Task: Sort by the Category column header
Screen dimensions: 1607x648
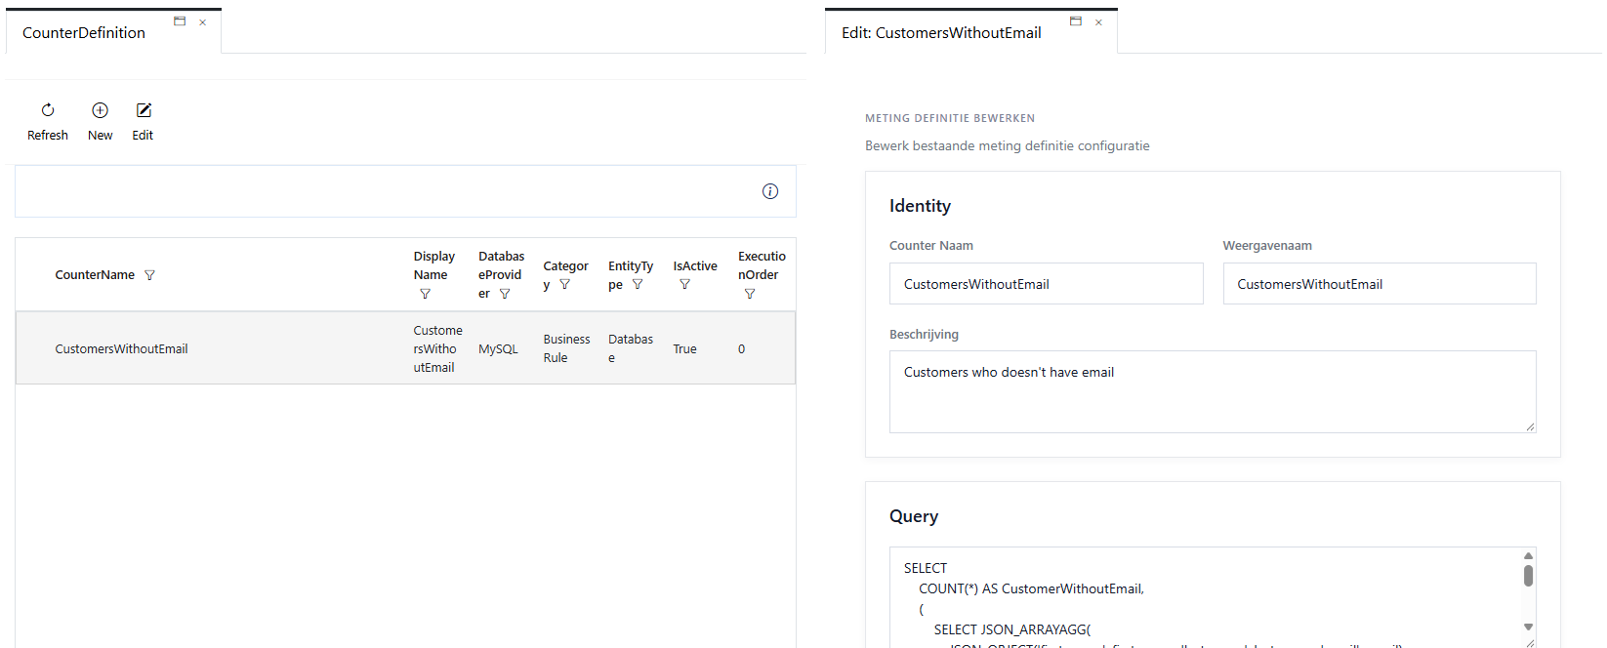Action: pos(565,275)
